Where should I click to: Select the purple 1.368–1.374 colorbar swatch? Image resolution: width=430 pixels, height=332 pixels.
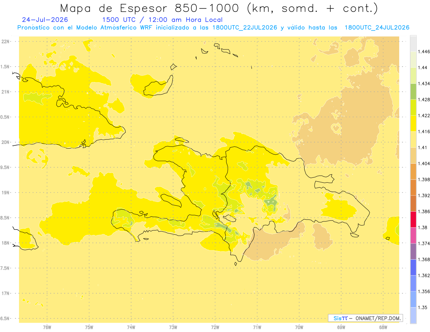pyautogui.click(x=413, y=251)
